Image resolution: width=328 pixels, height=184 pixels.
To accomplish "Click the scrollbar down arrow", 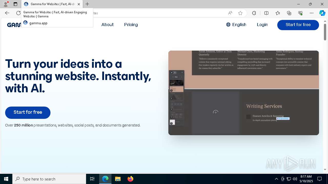I will [325, 169].
